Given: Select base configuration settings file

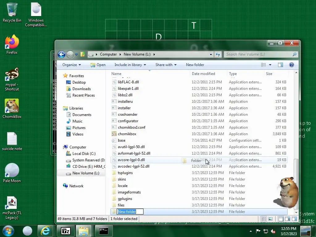Looking at the screenshot, I should tap(199, 140).
